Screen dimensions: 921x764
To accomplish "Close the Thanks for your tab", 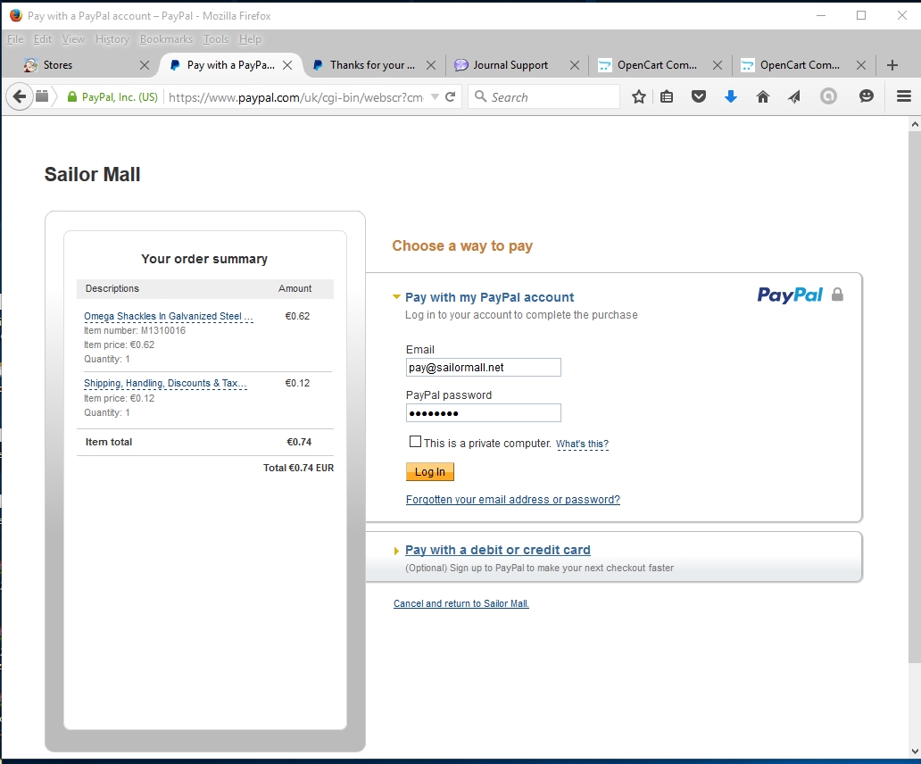I will click(x=430, y=65).
